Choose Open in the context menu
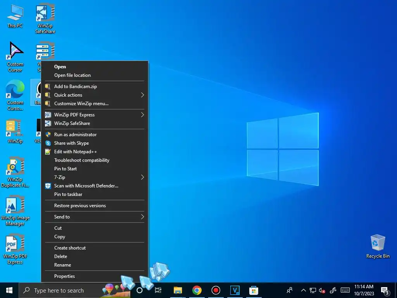Image resolution: width=397 pixels, height=298 pixels. click(95, 67)
